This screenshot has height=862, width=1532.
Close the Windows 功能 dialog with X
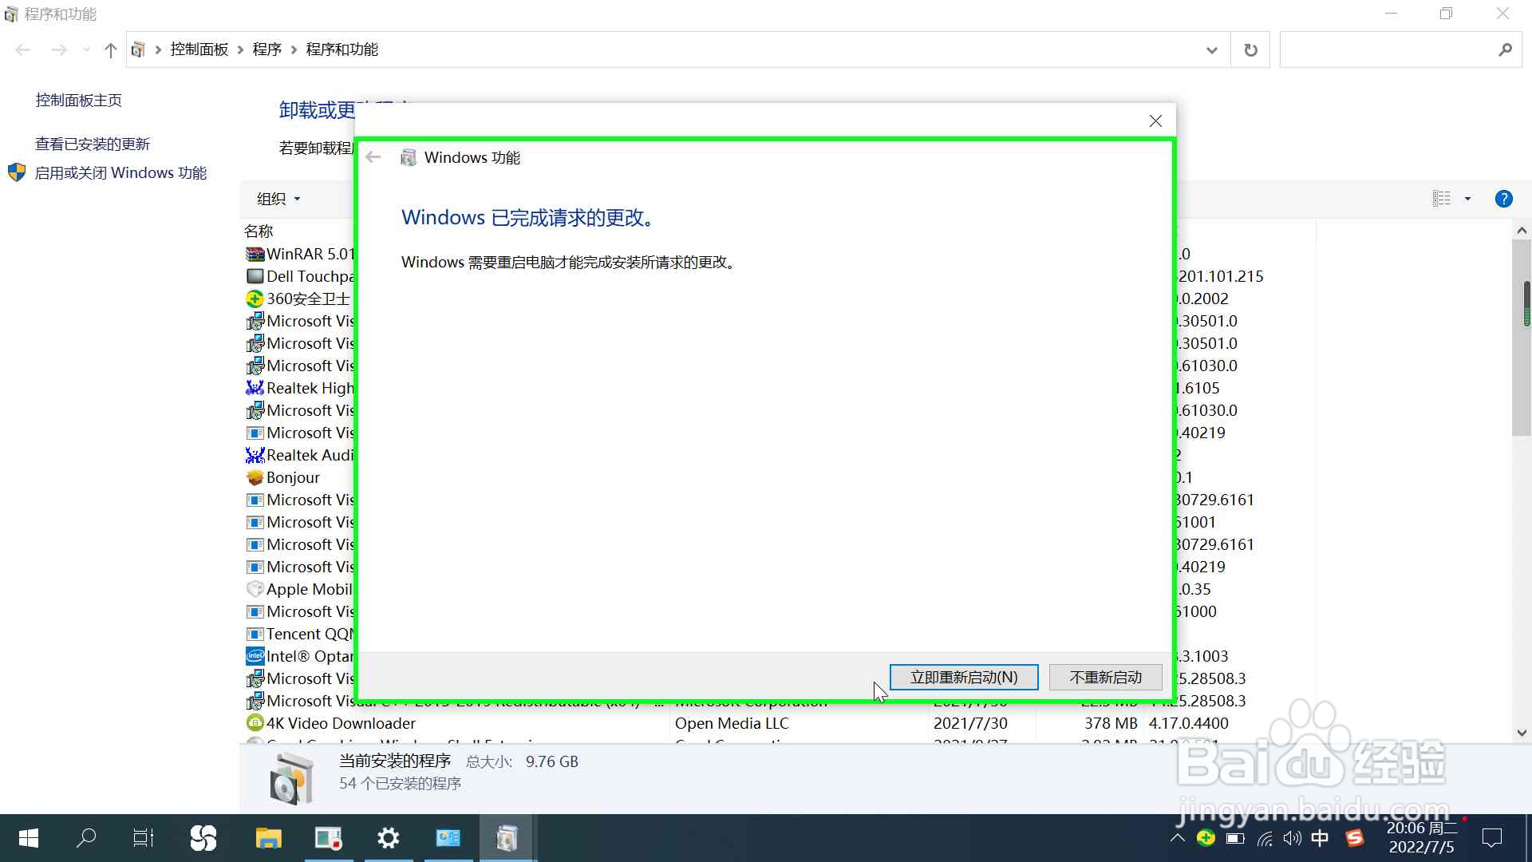point(1155,121)
